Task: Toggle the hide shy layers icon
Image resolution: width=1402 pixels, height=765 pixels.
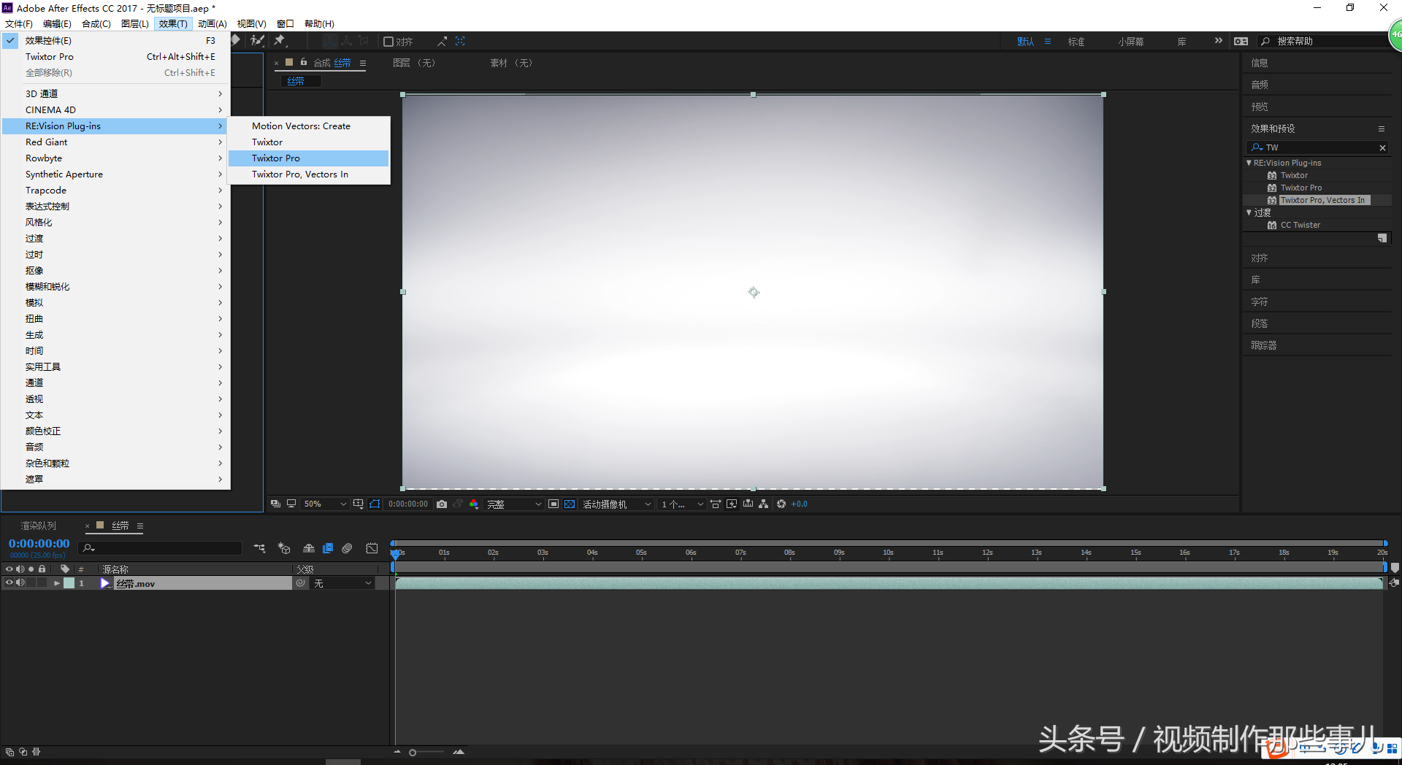Action: [x=309, y=548]
